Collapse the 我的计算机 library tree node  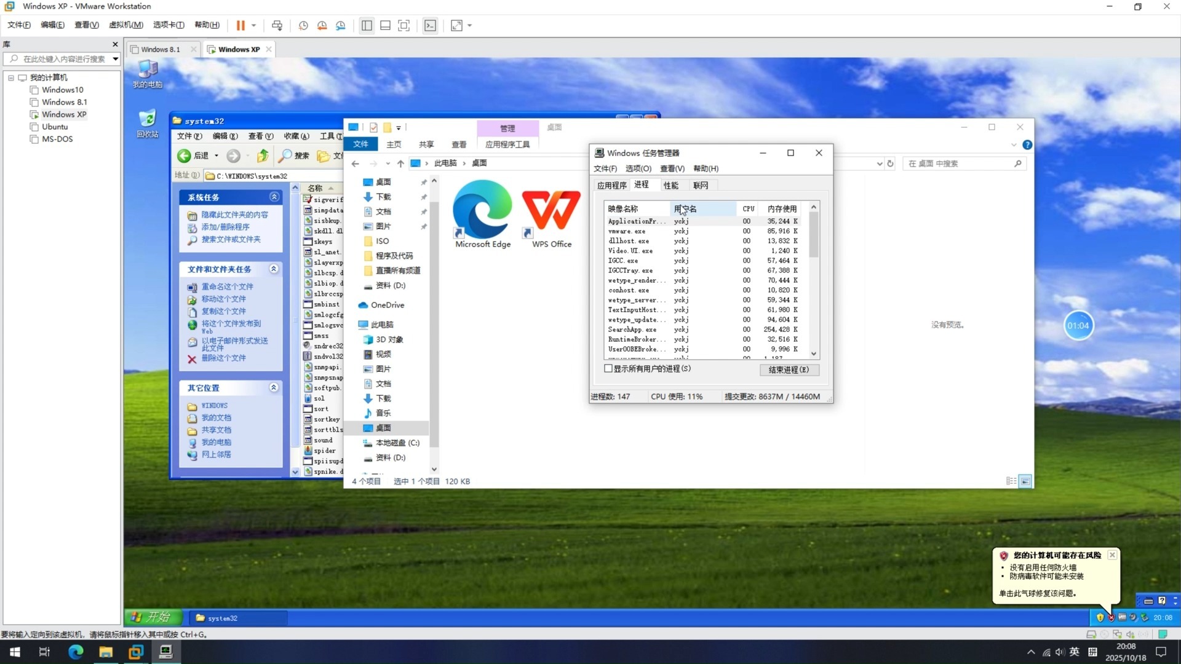coord(11,77)
